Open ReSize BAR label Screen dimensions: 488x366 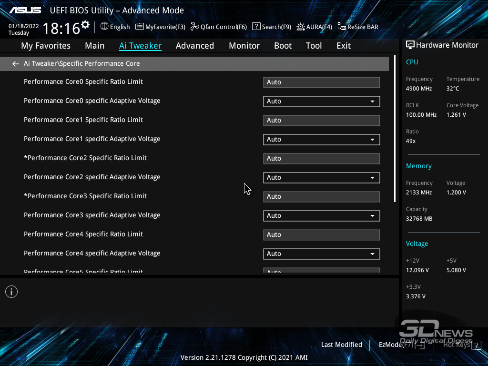363,27
